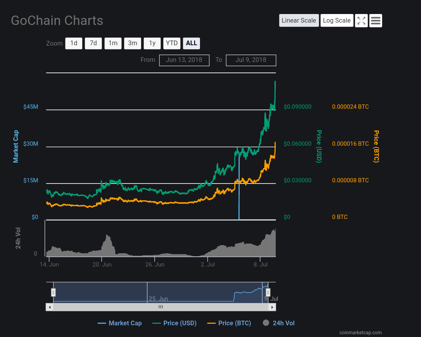This screenshot has width=421, height=337.
Task: Click the $45M market cap axis label
Action: (31, 107)
